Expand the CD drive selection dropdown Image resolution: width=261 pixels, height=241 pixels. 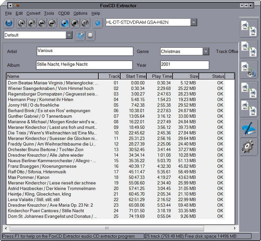tap(194, 22)
